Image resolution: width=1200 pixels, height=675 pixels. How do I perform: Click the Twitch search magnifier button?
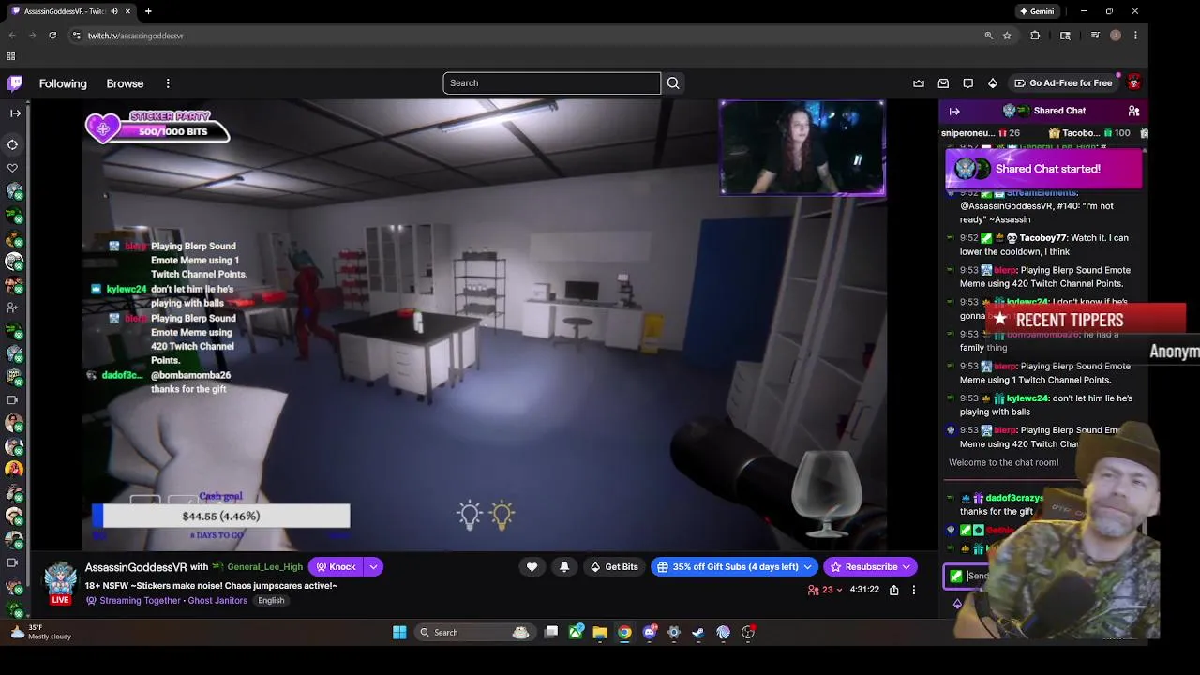click(x=673, y=82)
